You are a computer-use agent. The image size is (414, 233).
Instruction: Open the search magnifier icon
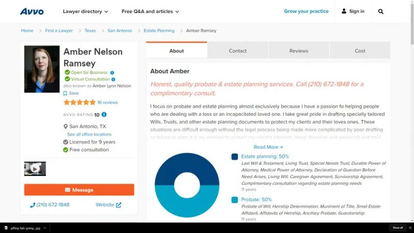381,11
